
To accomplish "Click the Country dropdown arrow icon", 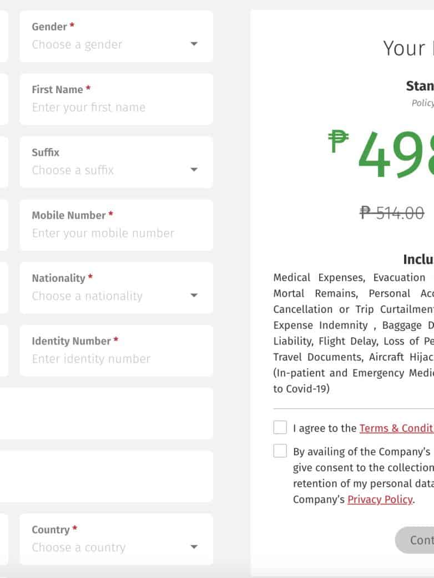I will (x=194, y=547).
